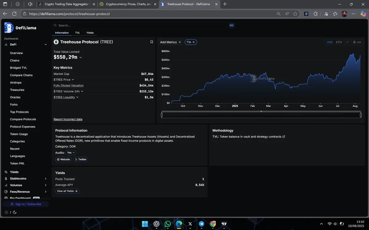
Task: Expand the Total Value Locked breakdown
Action: [81, 57]
